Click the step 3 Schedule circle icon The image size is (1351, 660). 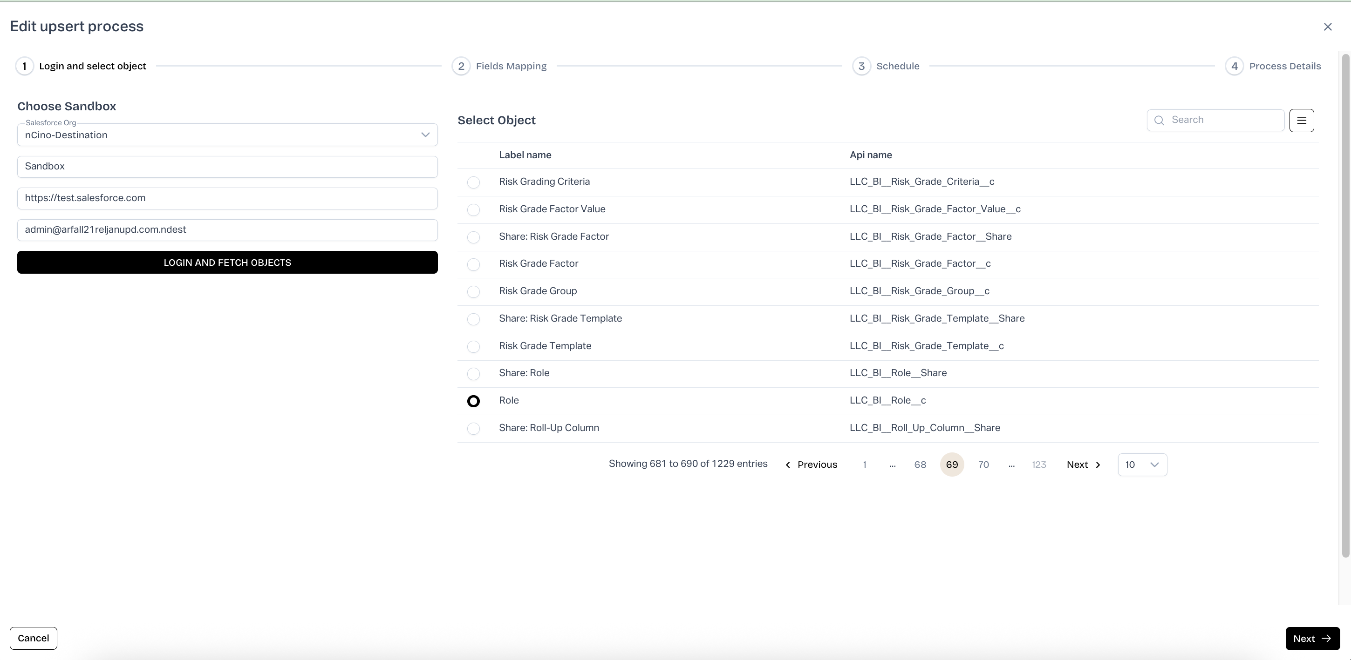pyautogui.click(x=861, y=67)
